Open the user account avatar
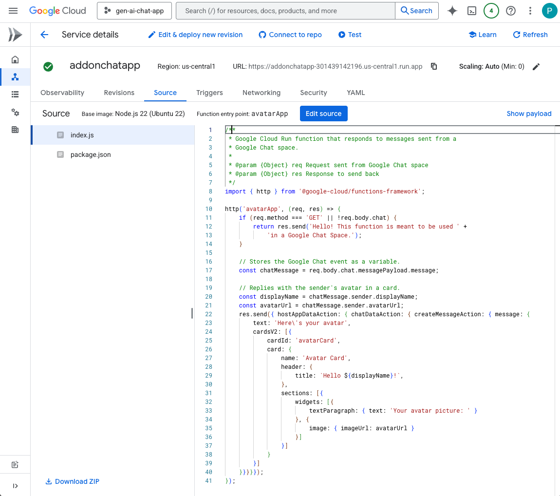The width and height of the screenshot is (560, 496). point(549,11)
